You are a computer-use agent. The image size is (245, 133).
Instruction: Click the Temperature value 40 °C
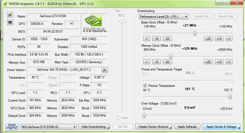coord(35,77)
